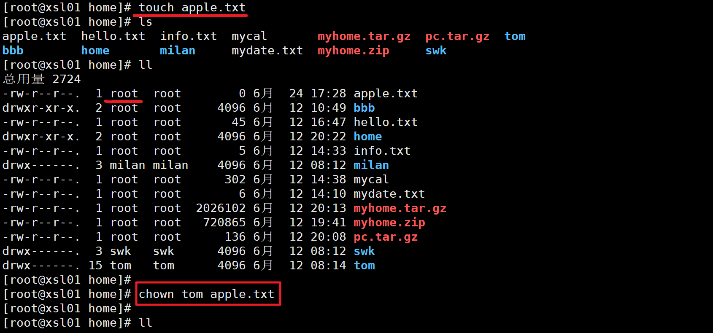Click time 14:33 in info.txt row
Image resolution: width=713 pixels, height=333 pixels.
[x=328, y=151]
